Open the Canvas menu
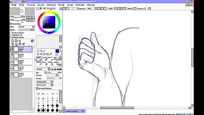Viewport: 204px width, 115px height. pyautogui.click(x=31, y=5)
